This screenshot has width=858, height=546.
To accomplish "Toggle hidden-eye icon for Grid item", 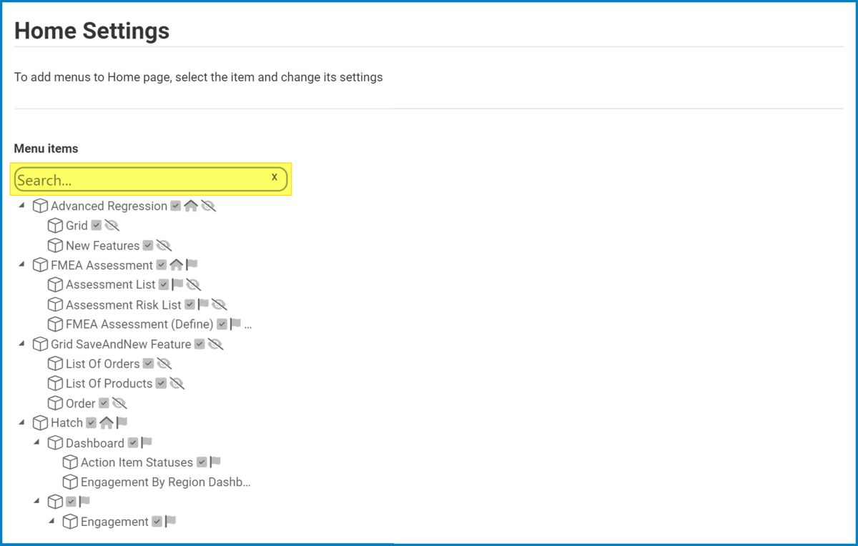I will 112,226.
